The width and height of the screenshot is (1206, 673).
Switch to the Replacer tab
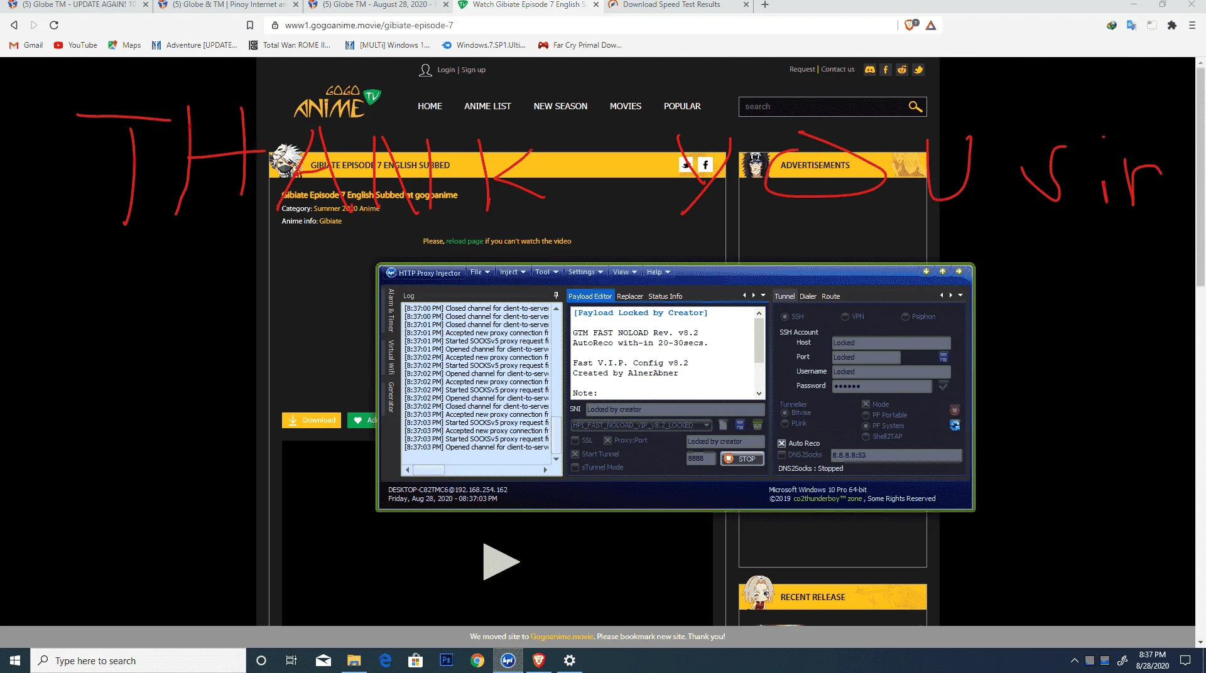629,296
